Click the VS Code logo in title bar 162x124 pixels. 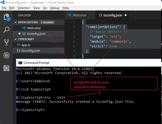[2, 2]
